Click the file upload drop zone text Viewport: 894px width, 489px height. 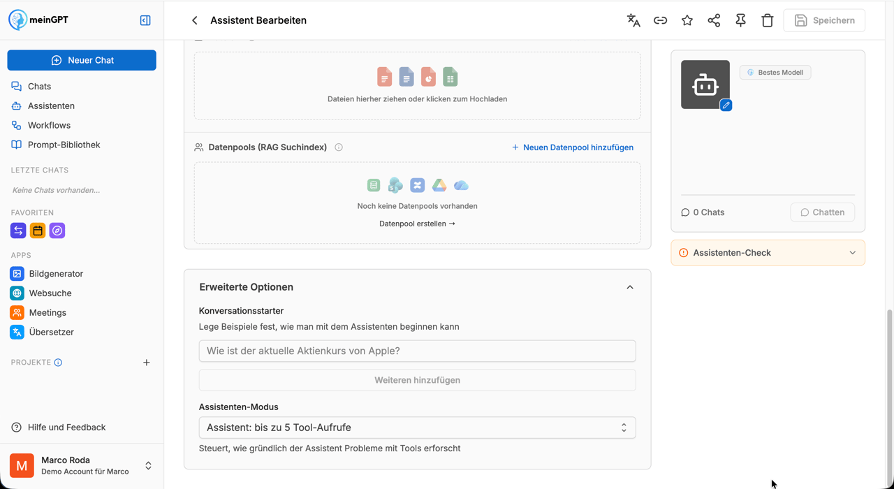coord(417,99)
